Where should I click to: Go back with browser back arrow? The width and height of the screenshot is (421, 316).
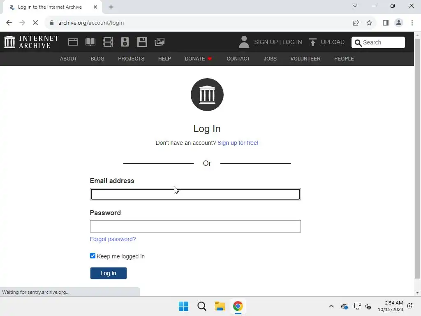(x=9, y=23)
